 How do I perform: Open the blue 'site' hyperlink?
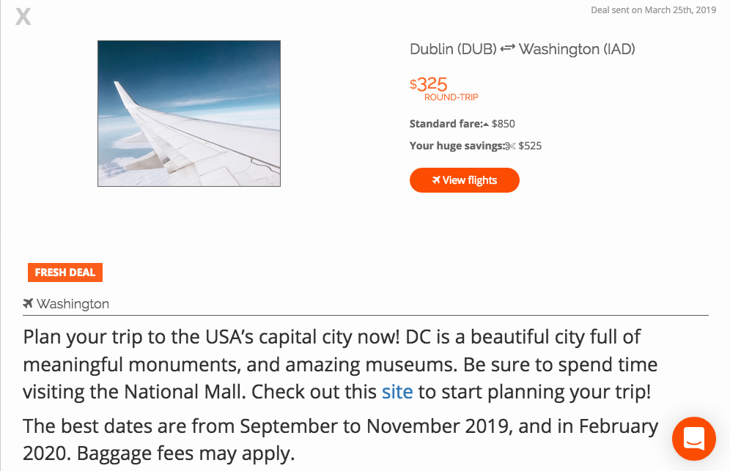pos(397,392)
